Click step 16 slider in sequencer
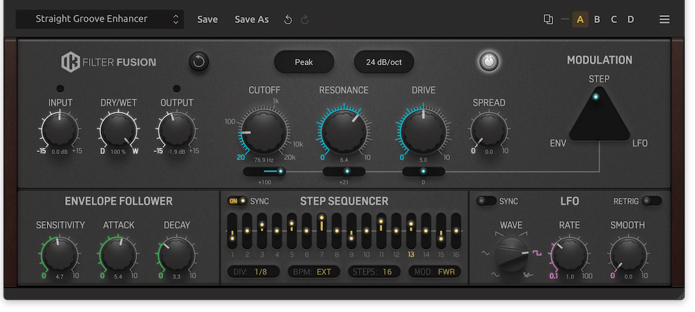695x312 pixels. [x=456, y=231]
